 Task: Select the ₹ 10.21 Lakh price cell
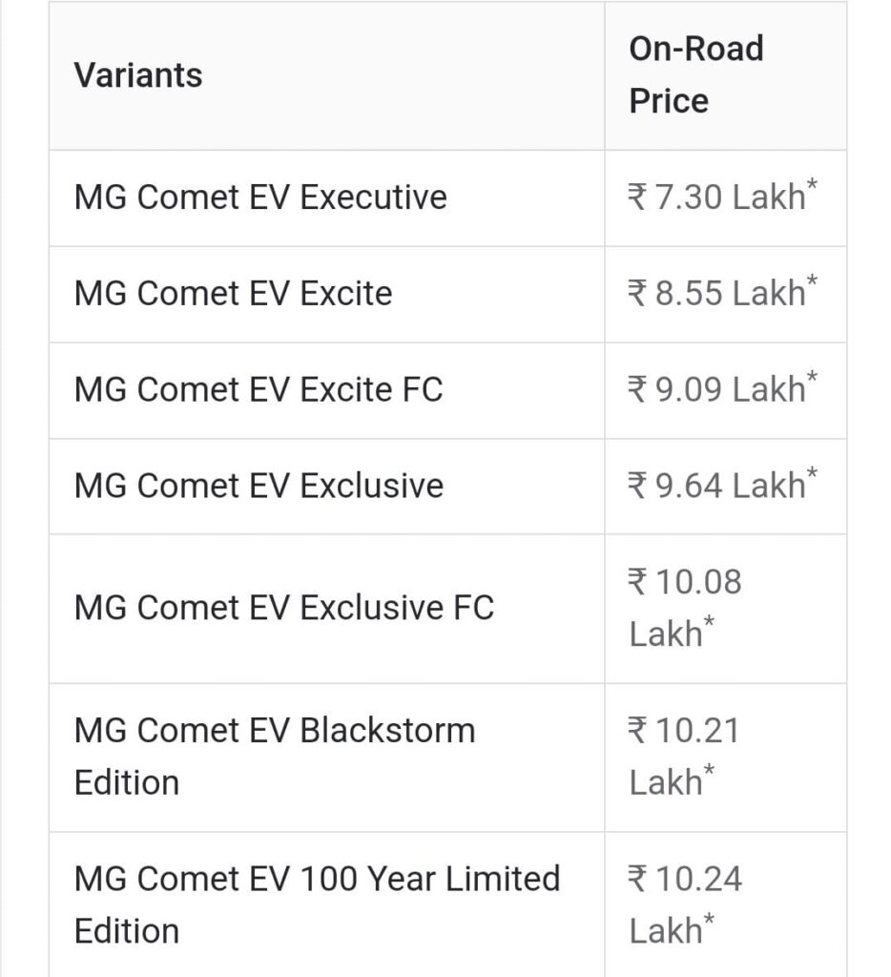[684, 756]
